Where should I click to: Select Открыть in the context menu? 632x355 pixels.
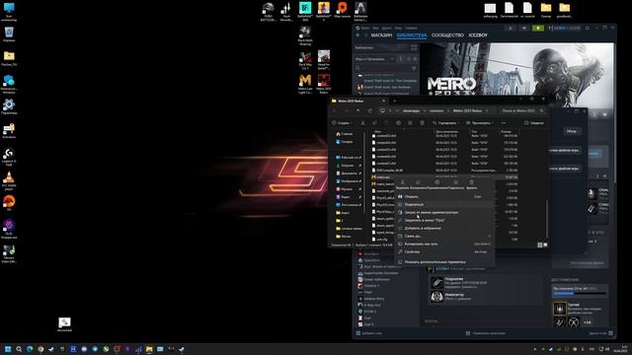tap(444, 197)
